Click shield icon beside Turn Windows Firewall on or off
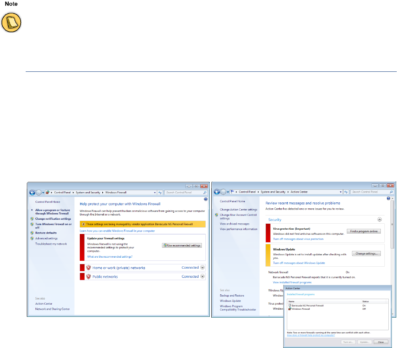397x348 pixels. coord(32,225)
